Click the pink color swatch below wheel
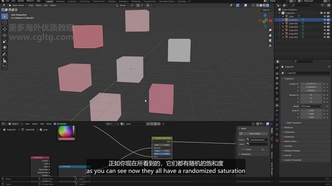 point(66,139)
